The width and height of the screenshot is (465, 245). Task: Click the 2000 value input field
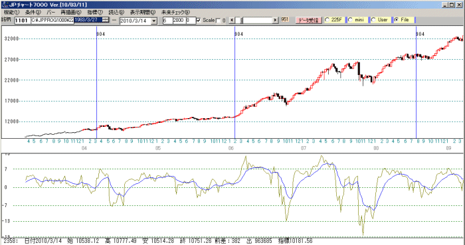[x=179, y=21]
